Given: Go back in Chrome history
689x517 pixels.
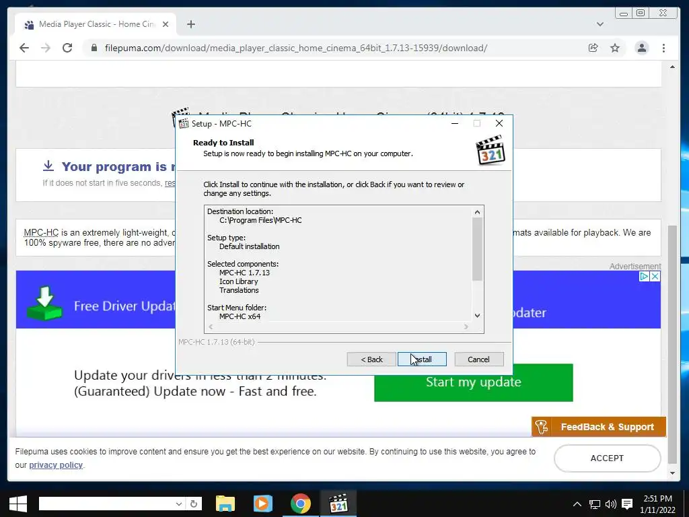Looking at the screenshot, I should click(x=24, y=48).
